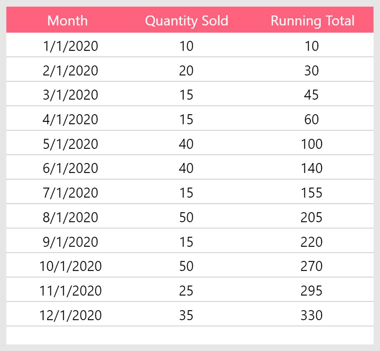Select the 5/1/2020 month cell
This screenshot has height=351, width=380.
[x=70, y=144]
